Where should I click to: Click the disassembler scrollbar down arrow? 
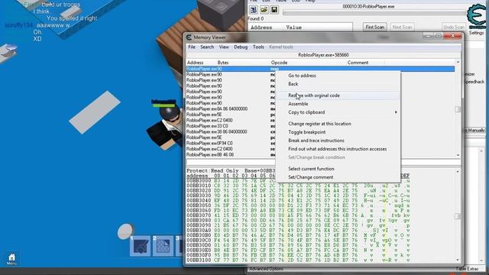coord(458,155)
